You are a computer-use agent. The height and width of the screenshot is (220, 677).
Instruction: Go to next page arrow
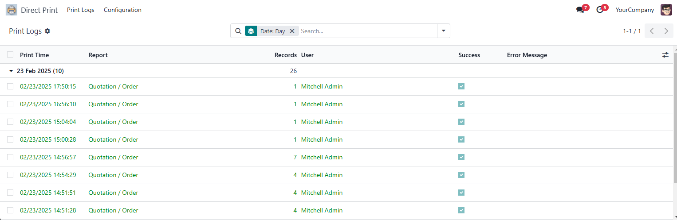point(666,31)
